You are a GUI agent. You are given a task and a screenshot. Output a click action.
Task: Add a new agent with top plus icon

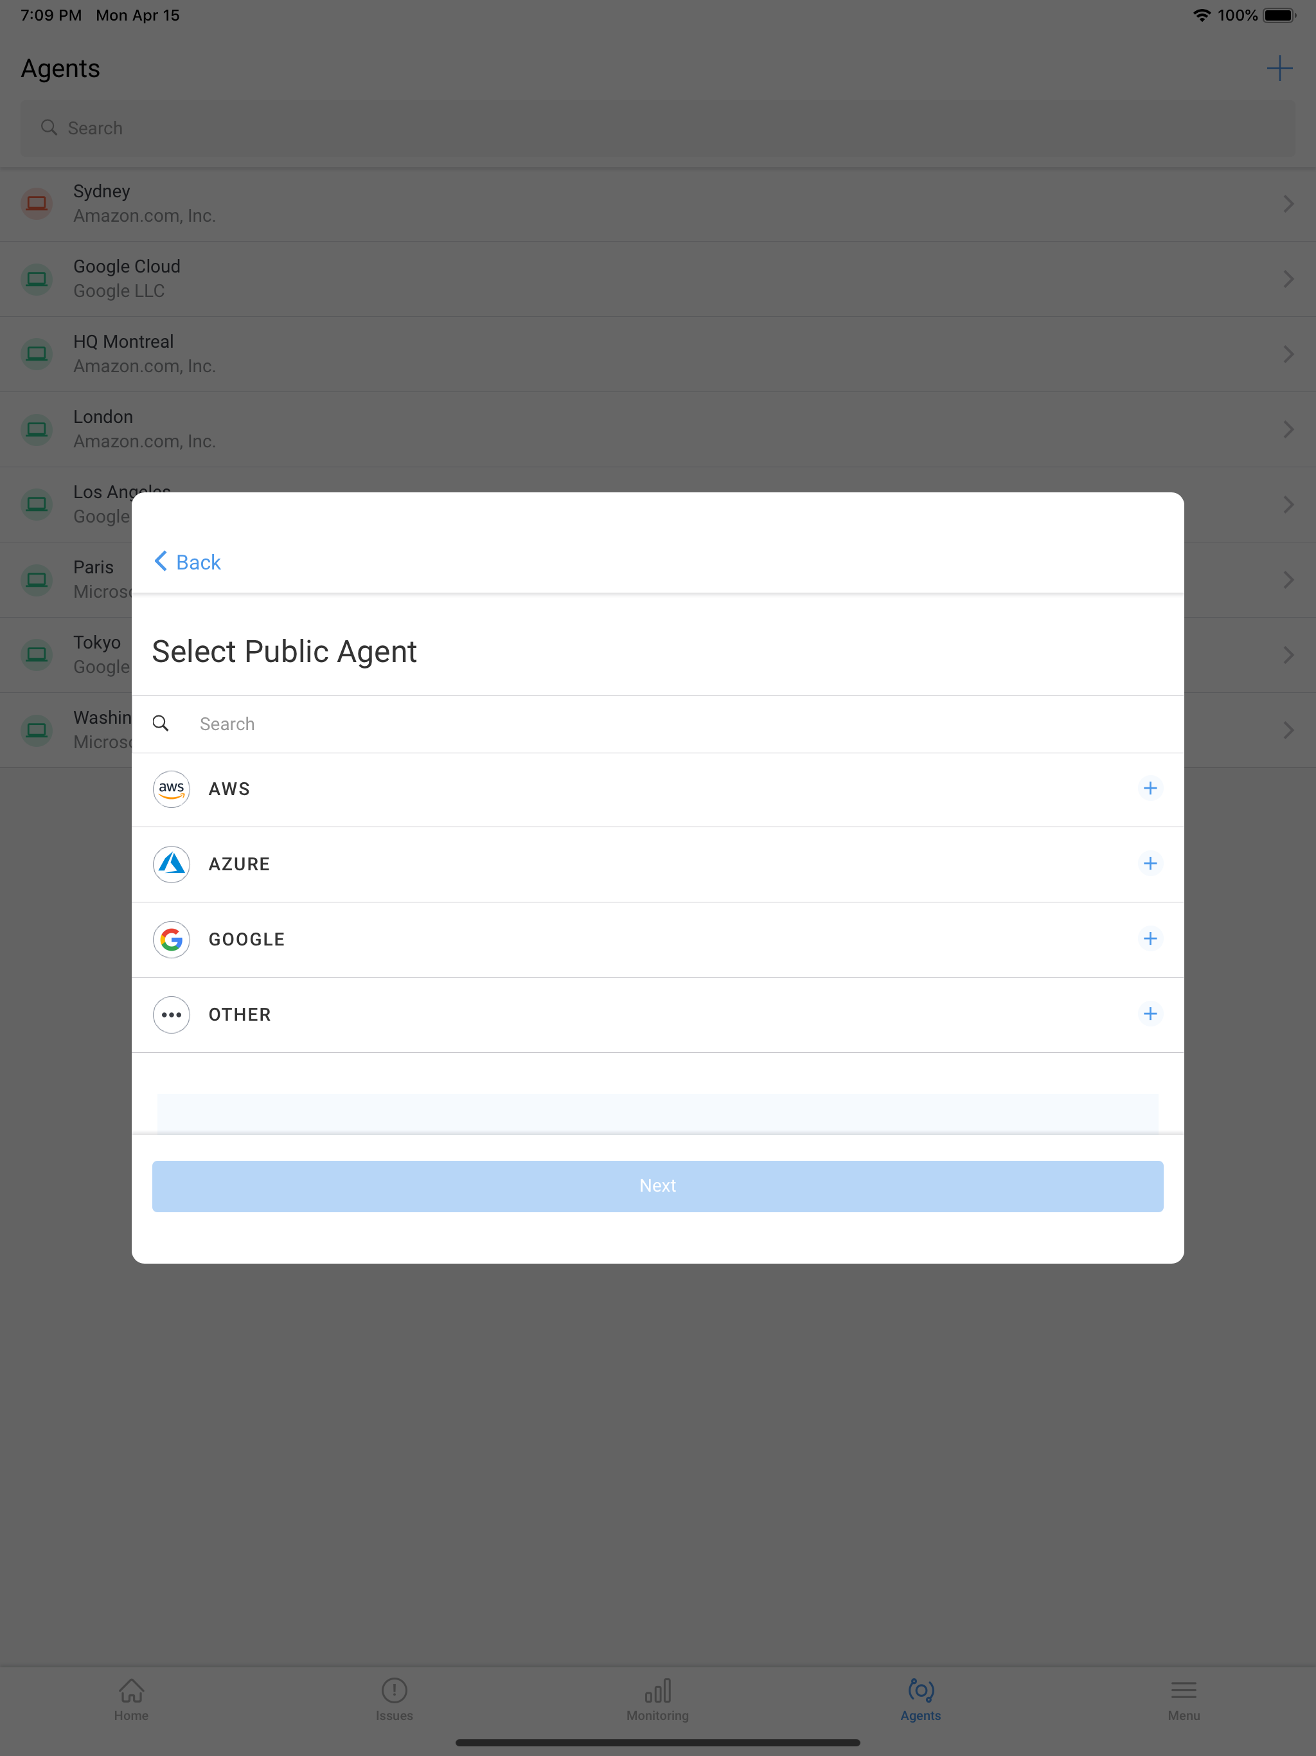point(1279,68)
